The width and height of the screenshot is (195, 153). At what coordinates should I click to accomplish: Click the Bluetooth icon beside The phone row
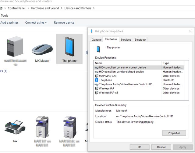coord(97,80)
